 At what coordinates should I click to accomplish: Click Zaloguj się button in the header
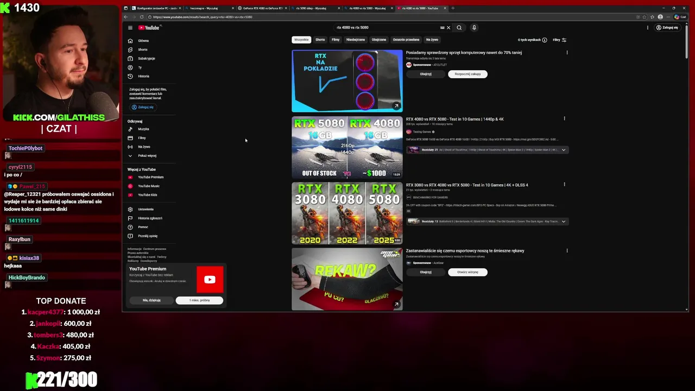[667, 28]
